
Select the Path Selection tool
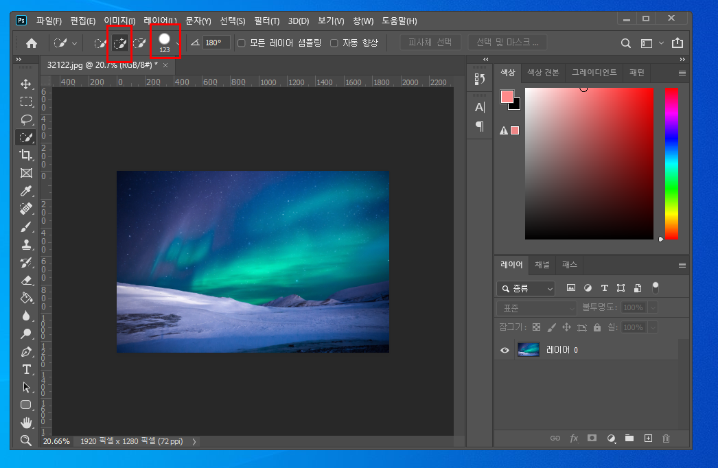coord(26,388)
